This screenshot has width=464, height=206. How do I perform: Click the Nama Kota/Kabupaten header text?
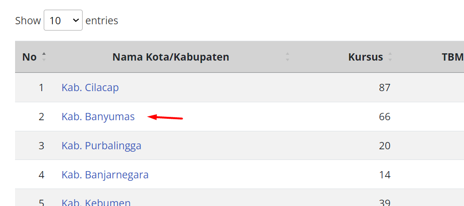[171, 57]
